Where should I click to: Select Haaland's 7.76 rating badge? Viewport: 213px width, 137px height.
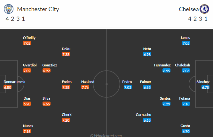pyautogui.click(x=85, y=87)
